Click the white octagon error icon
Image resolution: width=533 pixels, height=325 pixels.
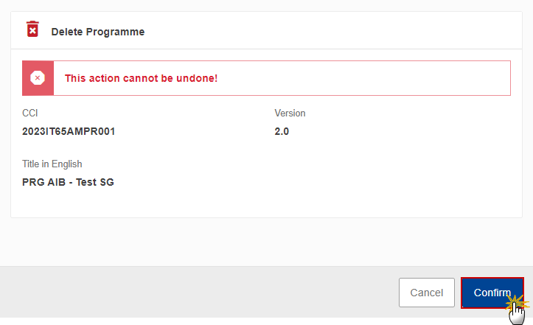pos(38,78)
